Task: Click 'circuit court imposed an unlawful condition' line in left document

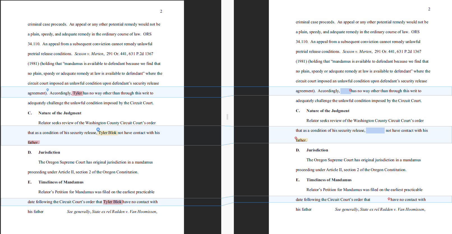Action: [93, 83]
